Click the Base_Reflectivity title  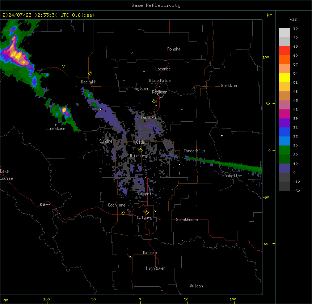(x=156, y=5)
